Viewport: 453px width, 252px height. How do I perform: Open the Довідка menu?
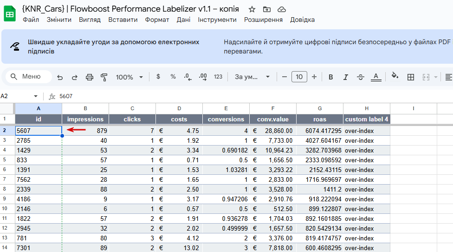tap(302, 20)
